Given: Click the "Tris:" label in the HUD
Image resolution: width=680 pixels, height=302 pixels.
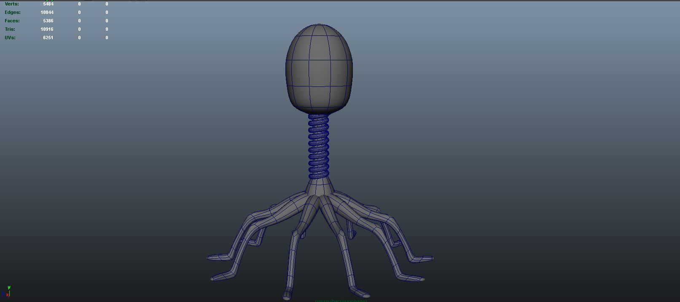Looking at the screenshot, I should click(10, 29).
